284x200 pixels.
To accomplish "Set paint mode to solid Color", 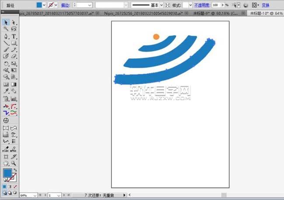I will (4, 186).
